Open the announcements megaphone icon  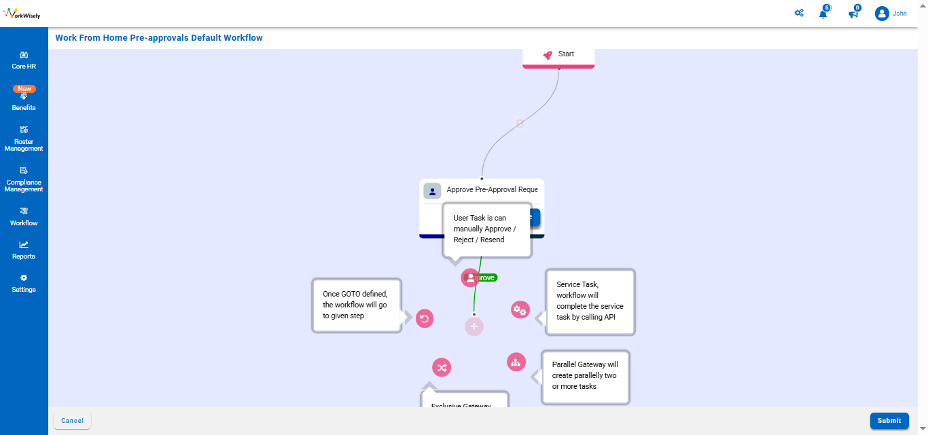[x=853, y=14]
